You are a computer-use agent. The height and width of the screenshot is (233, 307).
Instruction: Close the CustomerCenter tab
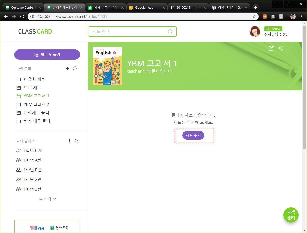[40, 8]
